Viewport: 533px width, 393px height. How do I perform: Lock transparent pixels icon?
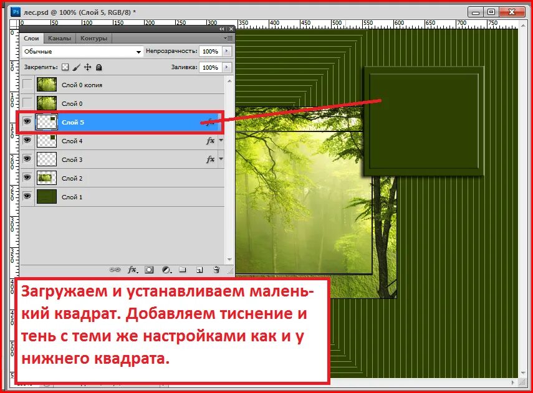65,67
